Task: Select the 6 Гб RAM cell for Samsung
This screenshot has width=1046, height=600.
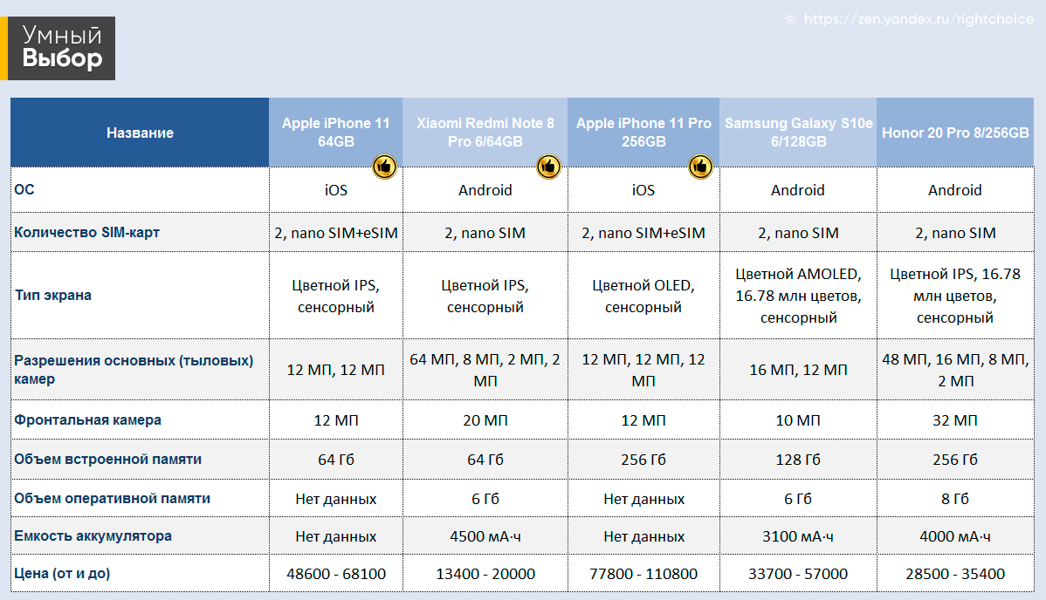Action: pos(799,499)
